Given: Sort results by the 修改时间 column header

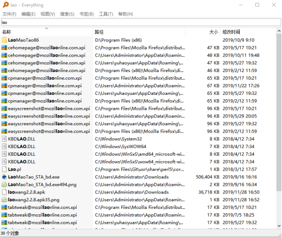Looking at the screenshot, I should (248, 32).
